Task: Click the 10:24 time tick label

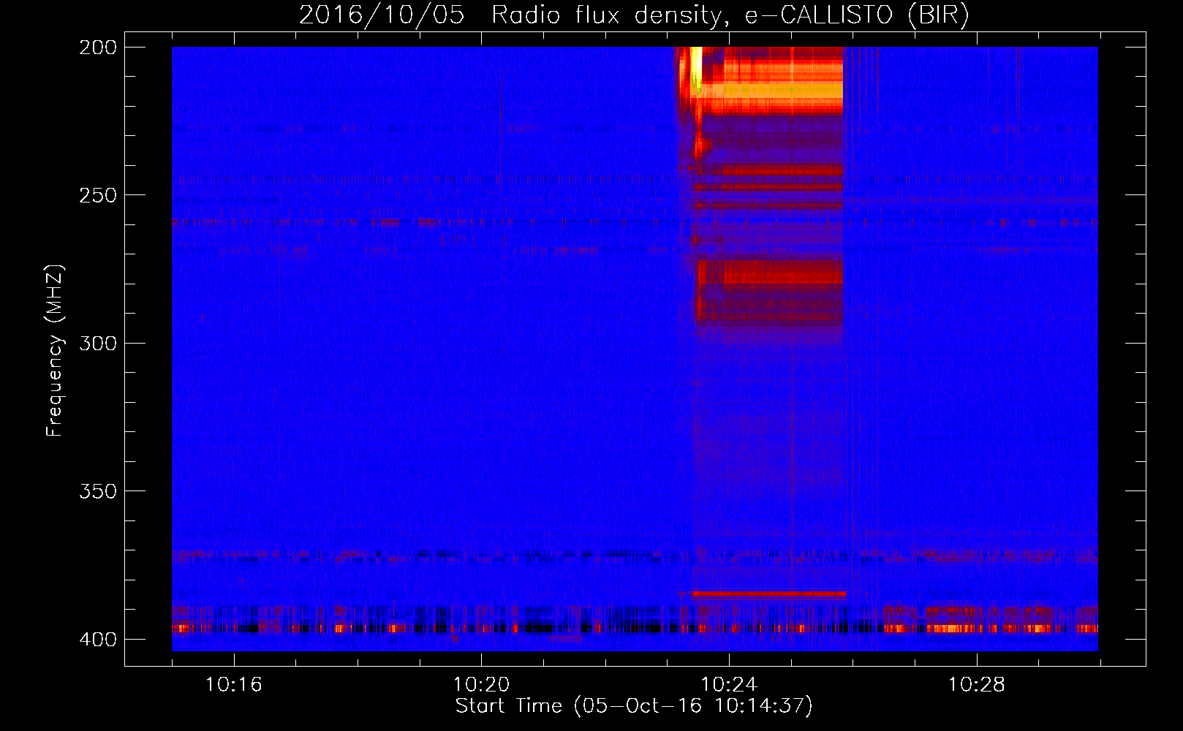Action: pos(729,685)
